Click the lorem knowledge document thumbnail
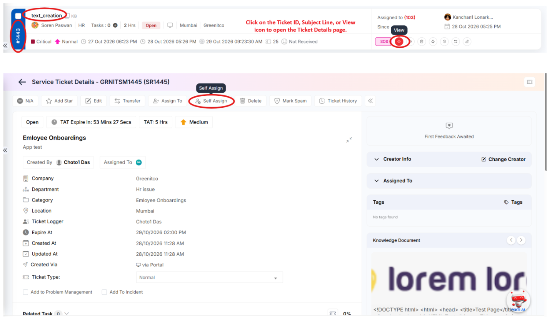This screenshot has height=318, width=547. (x=449, y=278)
